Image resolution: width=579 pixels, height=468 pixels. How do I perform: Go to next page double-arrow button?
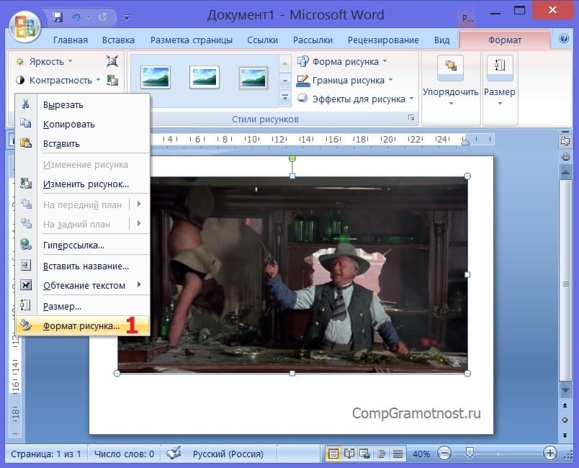pyautogui.click(x=565, y=435)
